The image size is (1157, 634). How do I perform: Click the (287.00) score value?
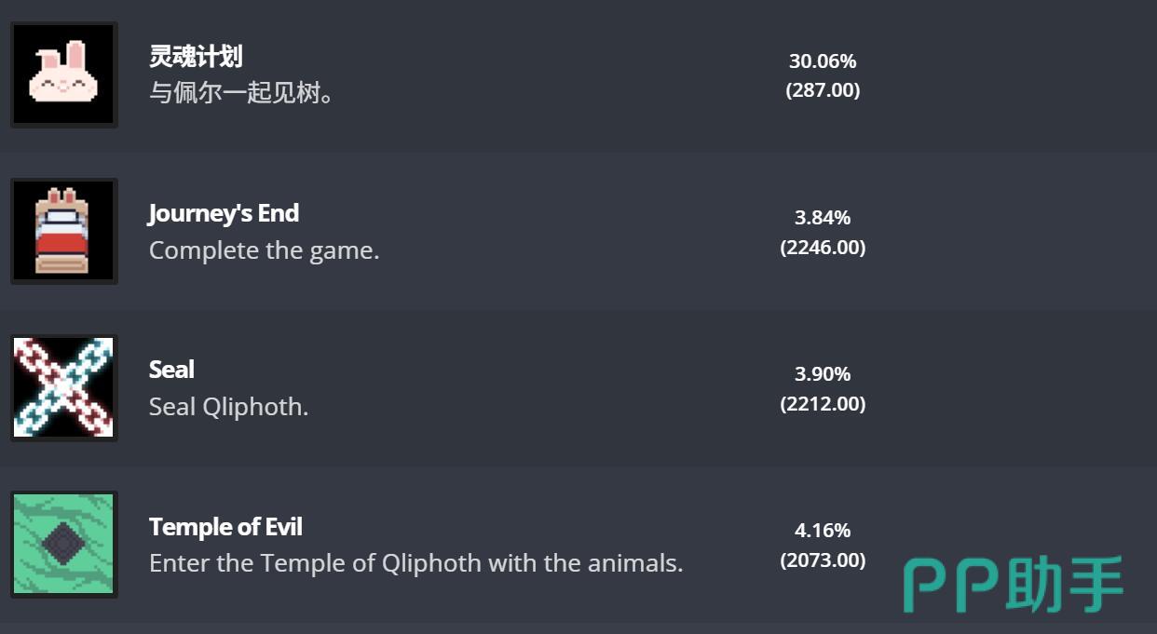(823, 90)
